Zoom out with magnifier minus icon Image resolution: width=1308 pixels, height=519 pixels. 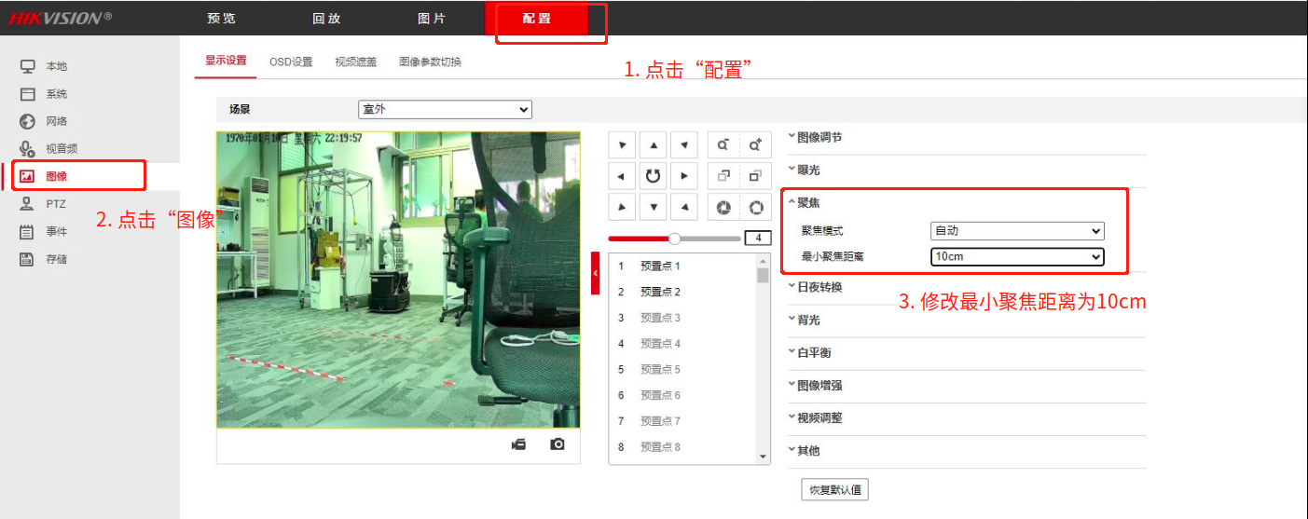(723, 145)
